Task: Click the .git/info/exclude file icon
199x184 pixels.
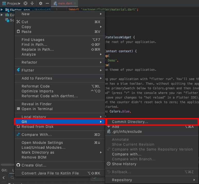Action: [x=109, y=132]
